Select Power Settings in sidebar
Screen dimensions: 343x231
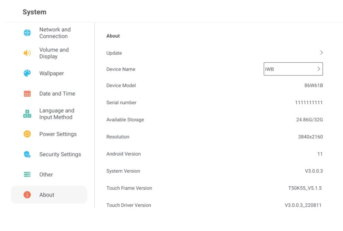(x=58, y=134)
